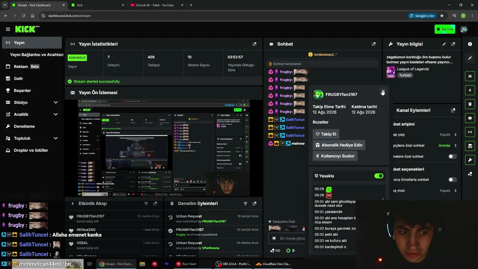This screenshot has height=269, width=478.
Task: Click the browser address bar URL
Action: pos(69,16)
